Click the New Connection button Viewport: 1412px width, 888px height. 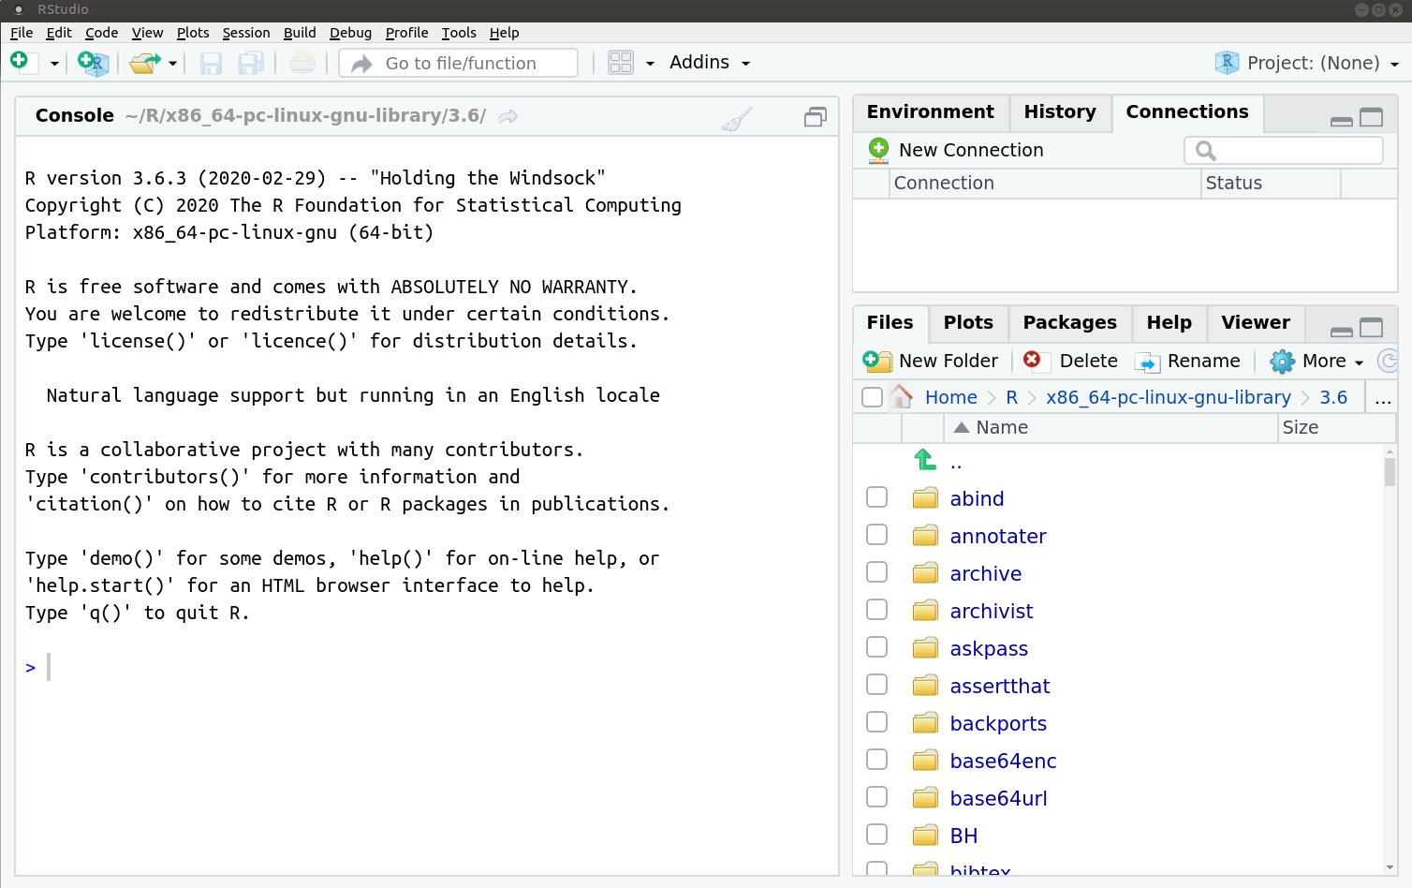pos(956,150)
